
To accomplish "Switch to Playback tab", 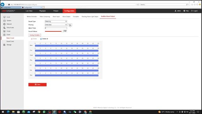I will coord(42,11).
